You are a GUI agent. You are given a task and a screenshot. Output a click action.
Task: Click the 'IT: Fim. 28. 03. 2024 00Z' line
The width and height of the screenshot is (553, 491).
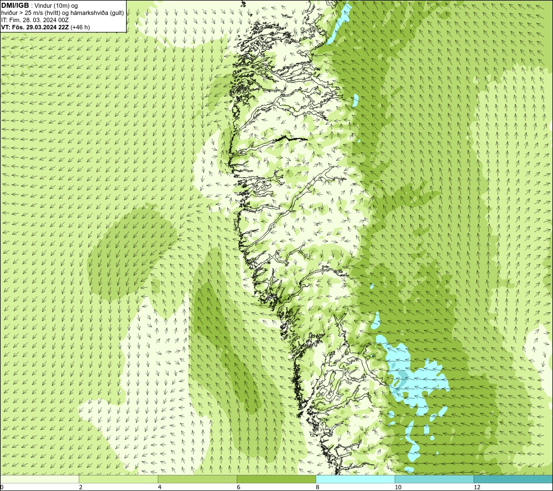tap(35, 20)
